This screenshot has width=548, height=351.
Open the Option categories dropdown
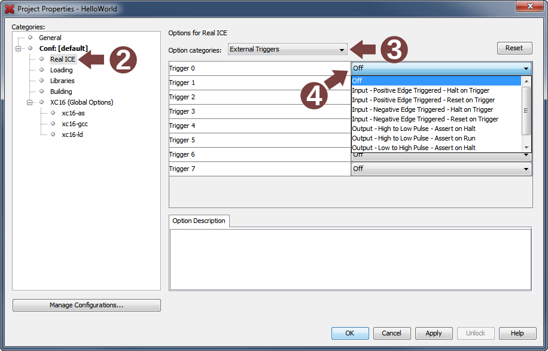[x=287, y=50]
